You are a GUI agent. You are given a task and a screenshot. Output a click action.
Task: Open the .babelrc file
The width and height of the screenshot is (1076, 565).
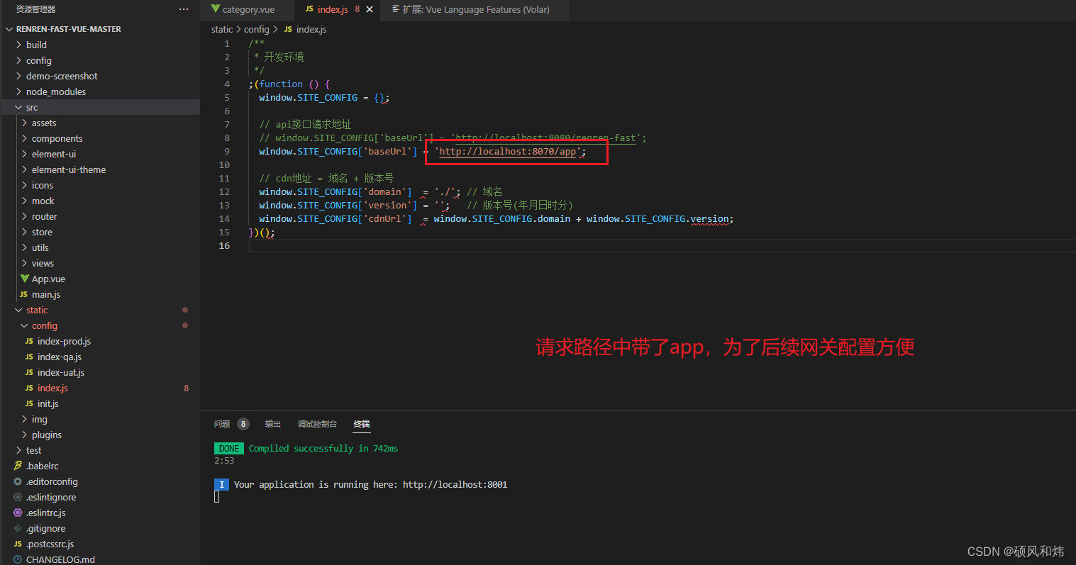(x=43, y=466)
